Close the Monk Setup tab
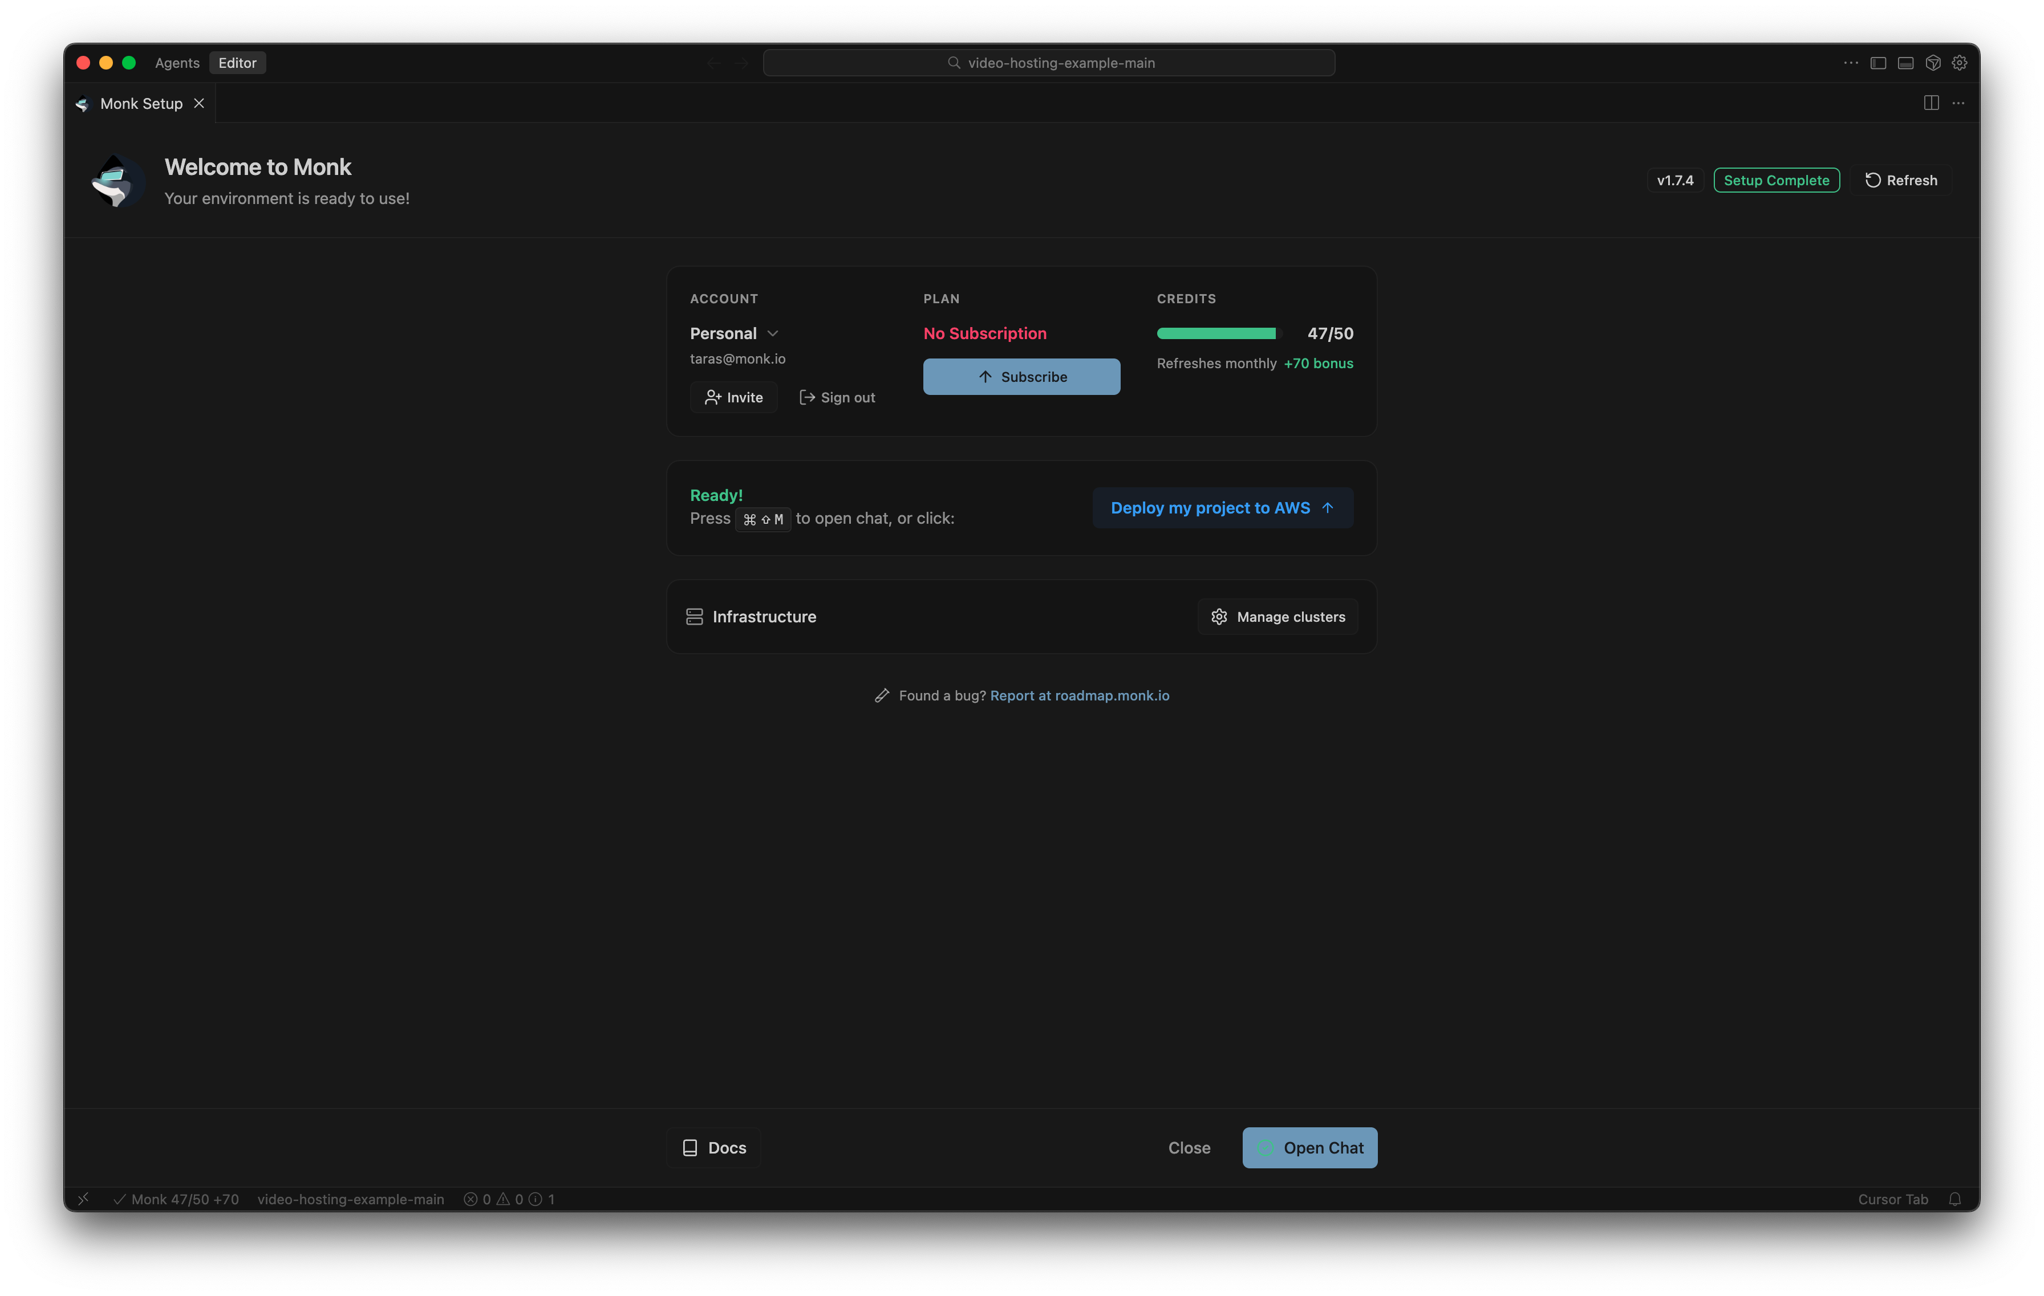Screen dimensions: 2044x1296 click(x=198, y=103)
